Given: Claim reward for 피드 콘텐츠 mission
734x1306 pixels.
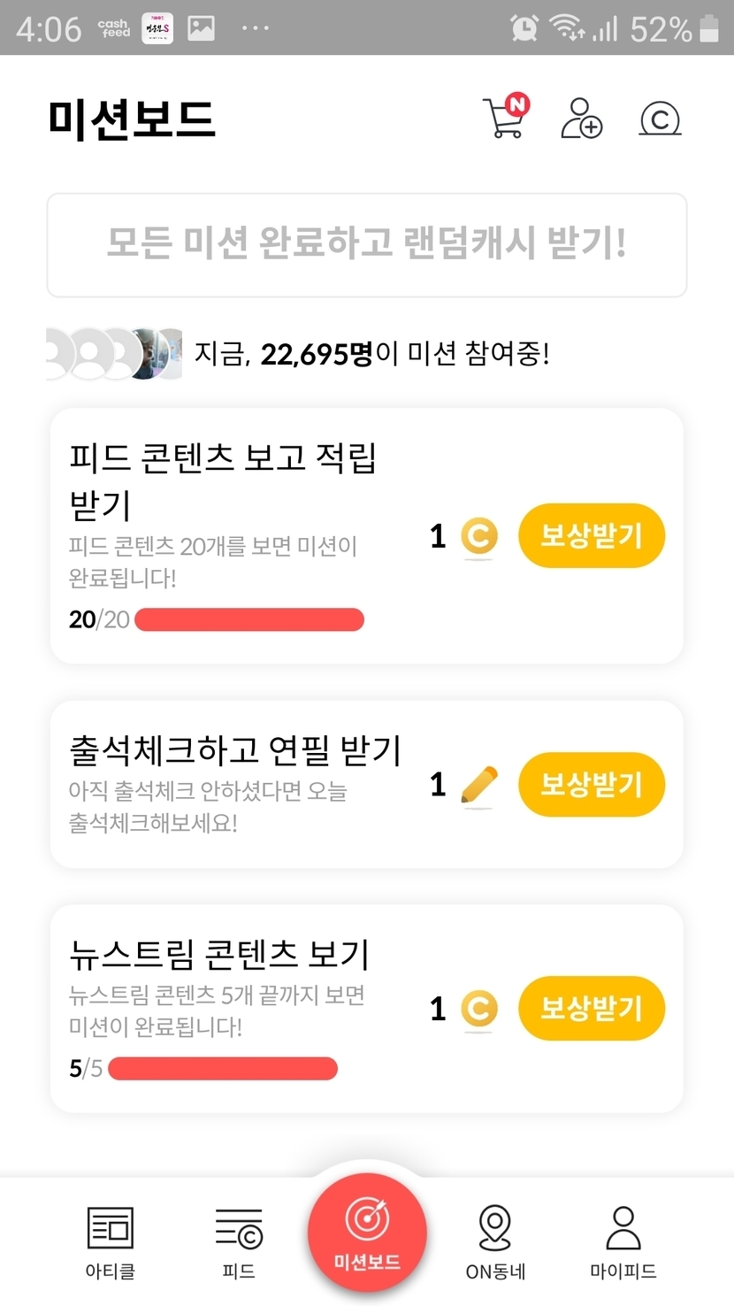Looking at the screenshot, I should pyautogui.click(x=591, y=536).
